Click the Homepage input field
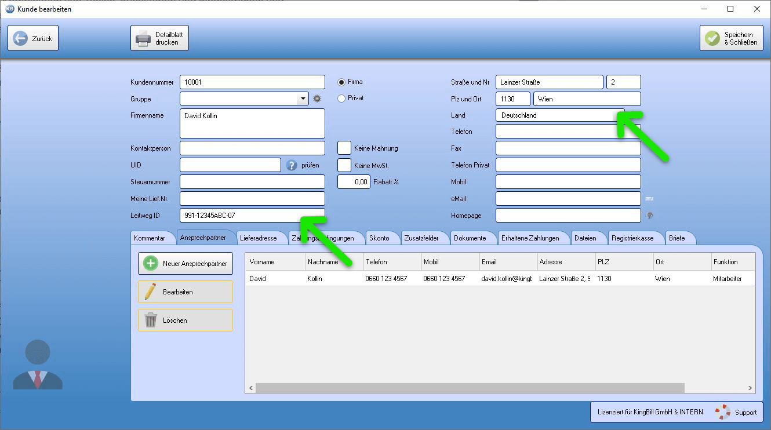The image size is (771, 430). [569, 216]
